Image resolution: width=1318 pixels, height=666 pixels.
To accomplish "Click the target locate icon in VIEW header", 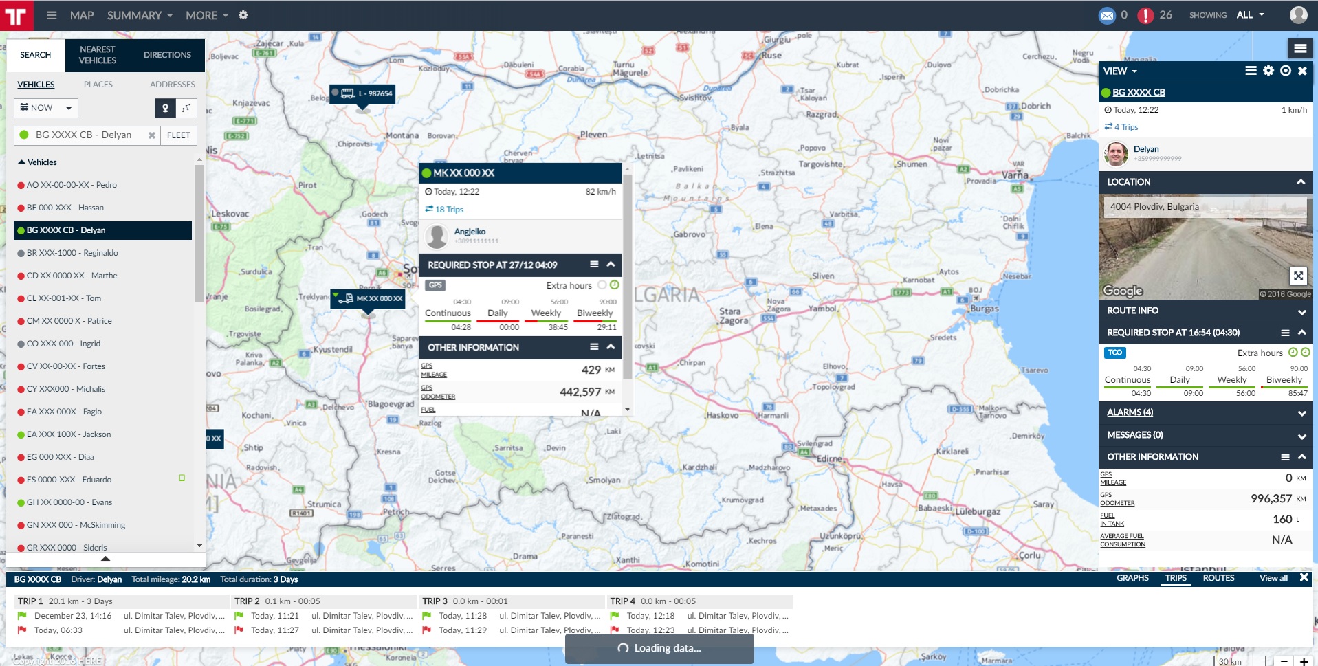I will (x=1285, y=71).
